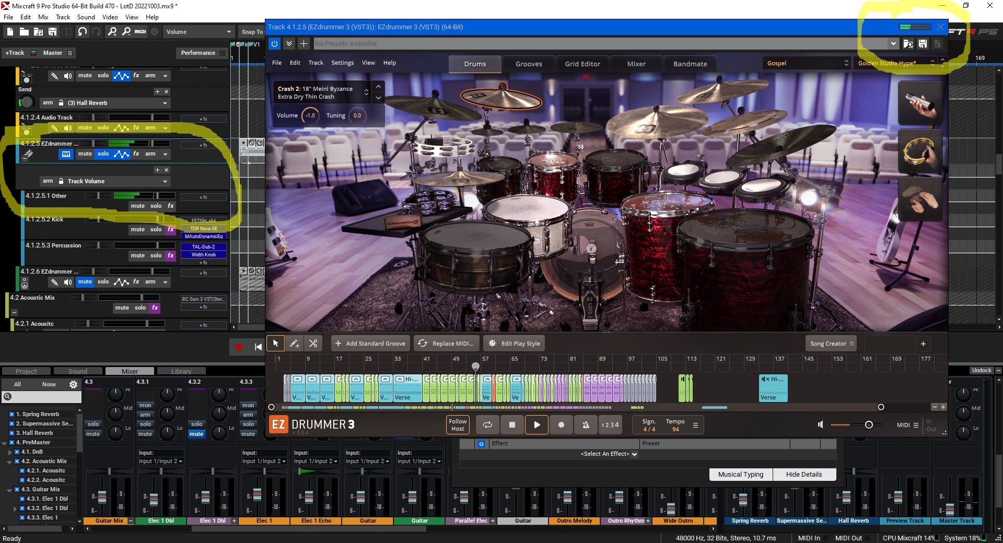Screen dimensions: 1003x543
Task: Add a new track slot with the Song Creator plus
Action: pyautogui.click(x=923, y=344)
